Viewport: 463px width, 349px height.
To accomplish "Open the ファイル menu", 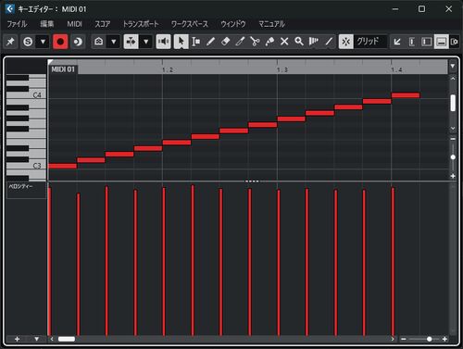I will click(x=17, y=24).
